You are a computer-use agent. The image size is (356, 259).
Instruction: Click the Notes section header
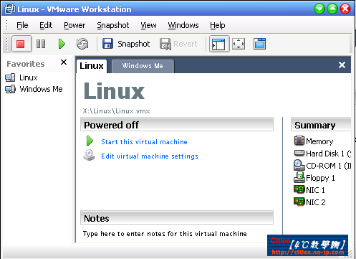[x=177, y=218]
